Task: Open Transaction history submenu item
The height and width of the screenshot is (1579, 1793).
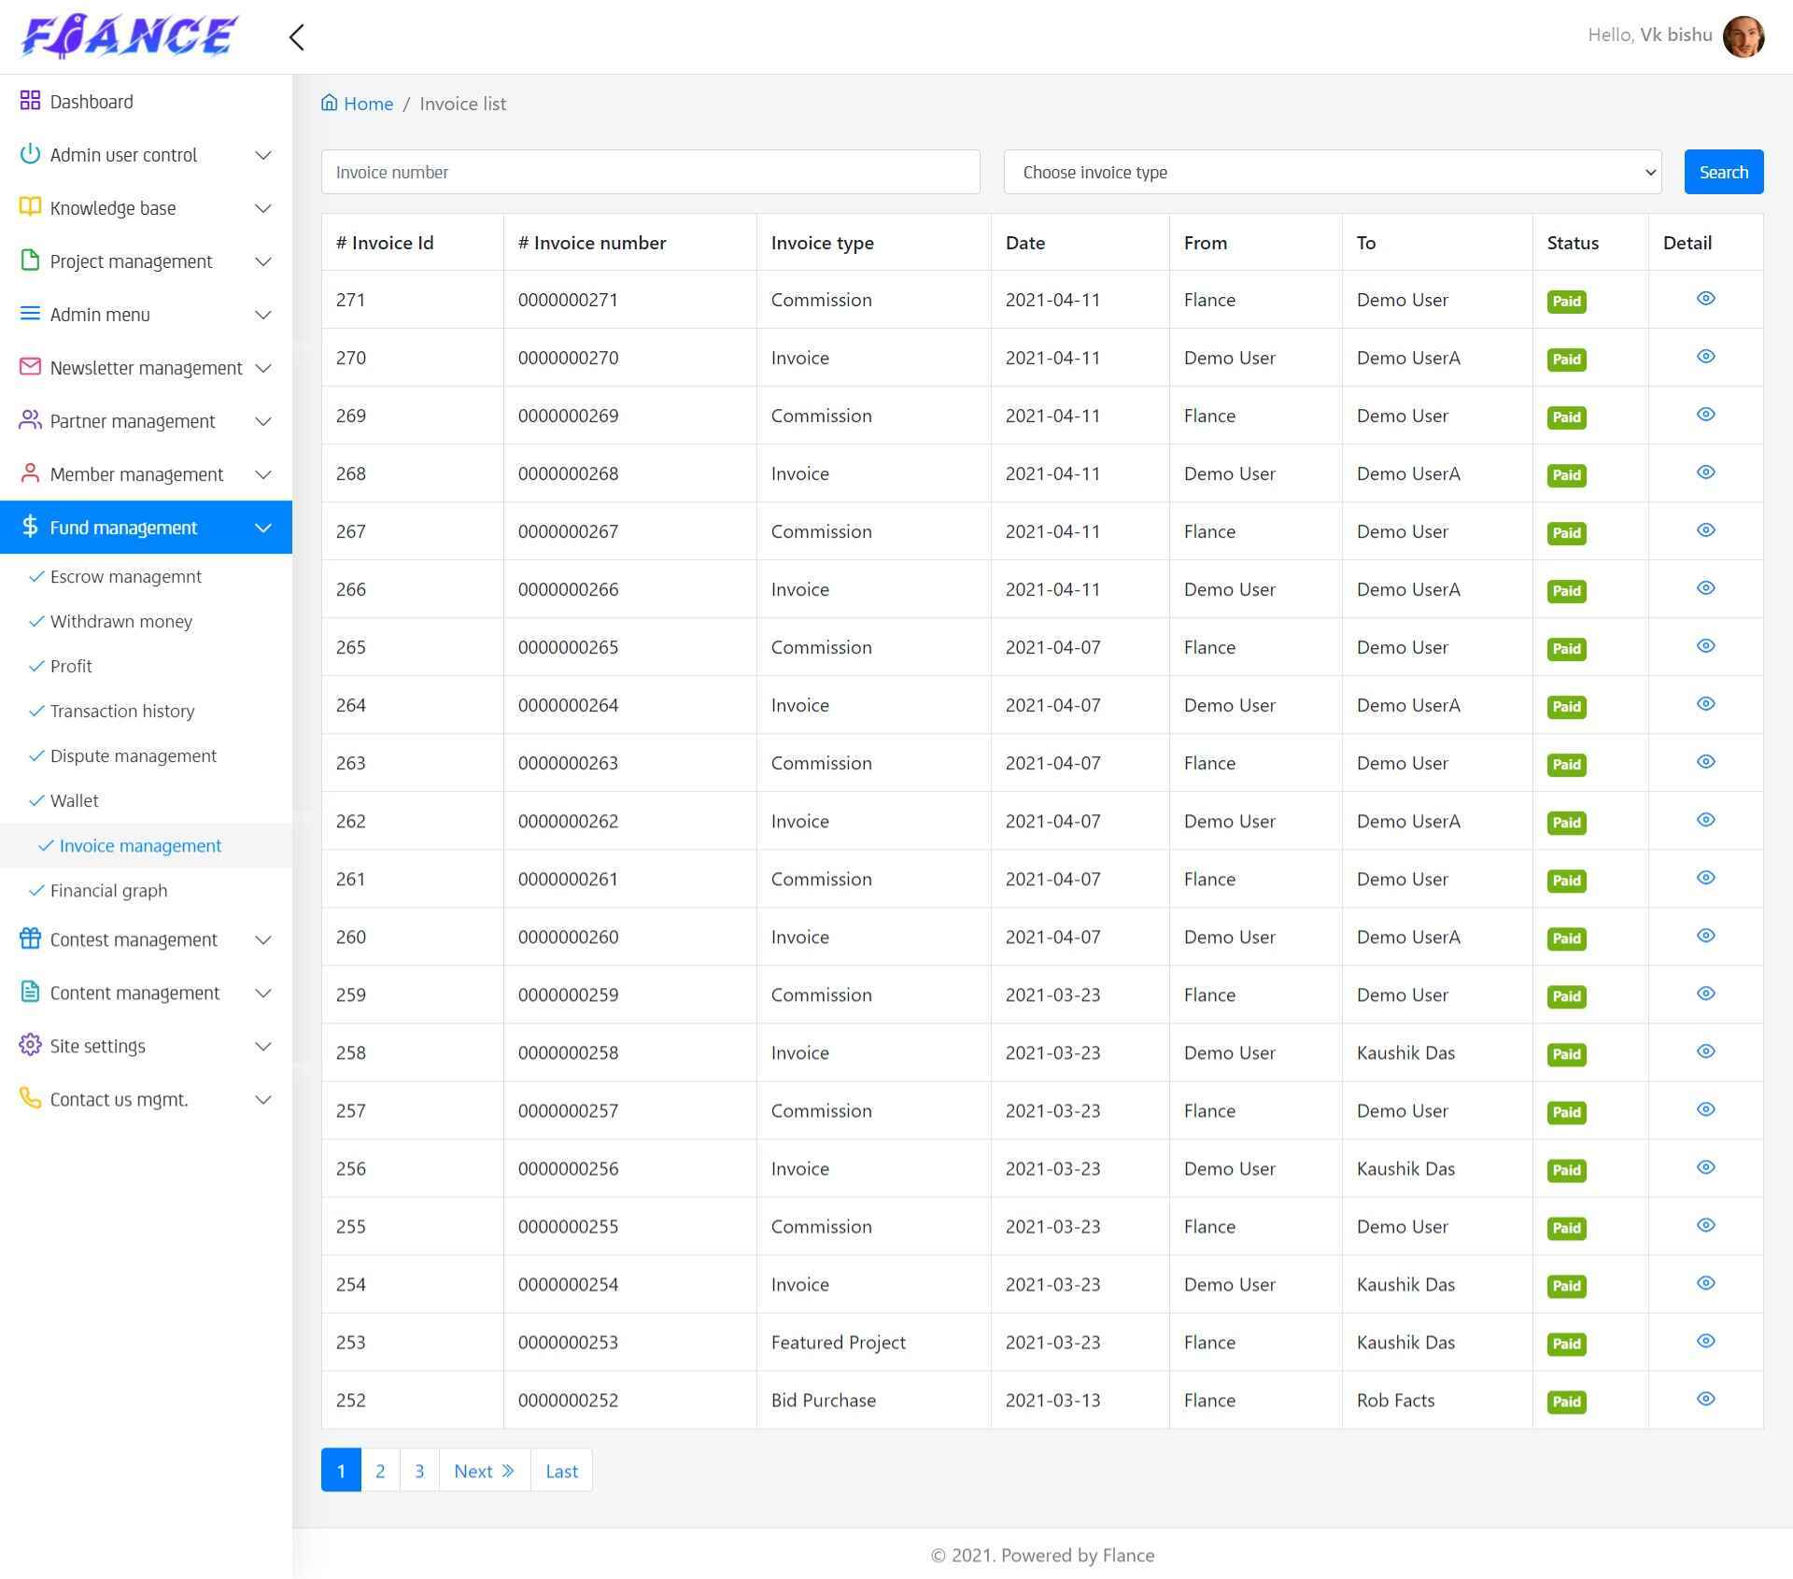Action: (122, 712)
